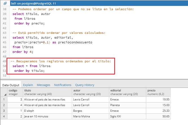This screenshot has width=188, height=125.
Task: Select result row number 3
Action: 4,111
